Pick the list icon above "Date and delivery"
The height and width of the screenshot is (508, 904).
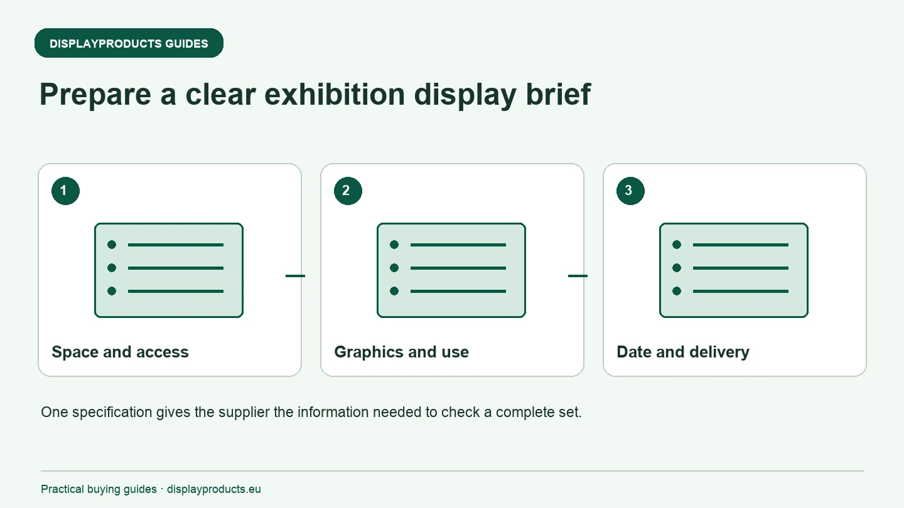click(x=734, y=270)
